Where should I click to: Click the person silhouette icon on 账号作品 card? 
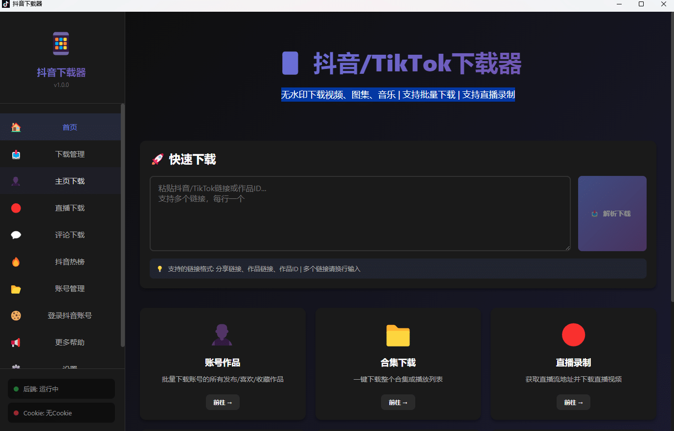click(x=222, y=336)
